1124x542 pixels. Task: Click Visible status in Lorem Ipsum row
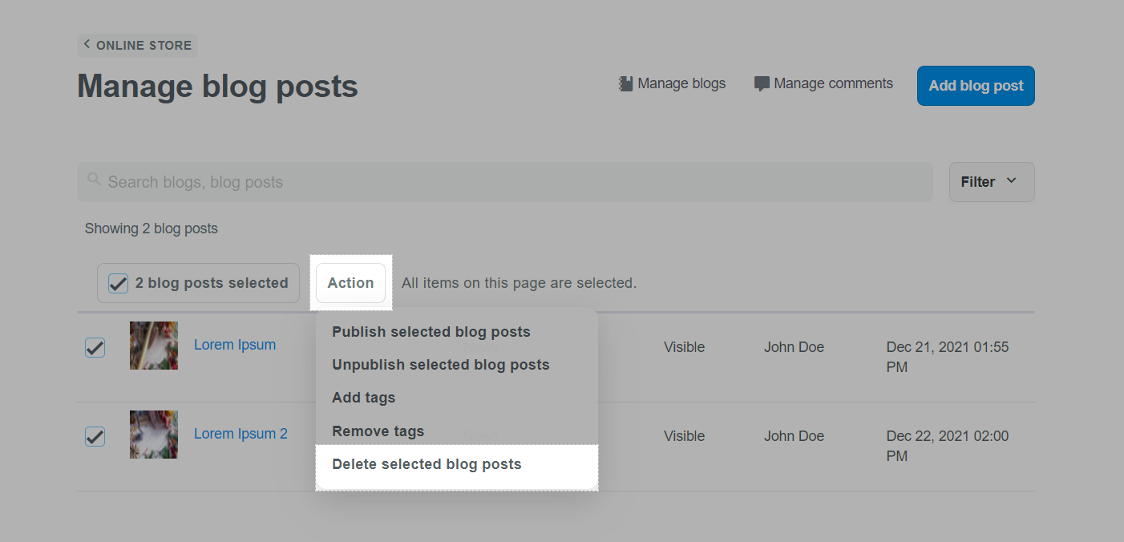pos(685,347)
